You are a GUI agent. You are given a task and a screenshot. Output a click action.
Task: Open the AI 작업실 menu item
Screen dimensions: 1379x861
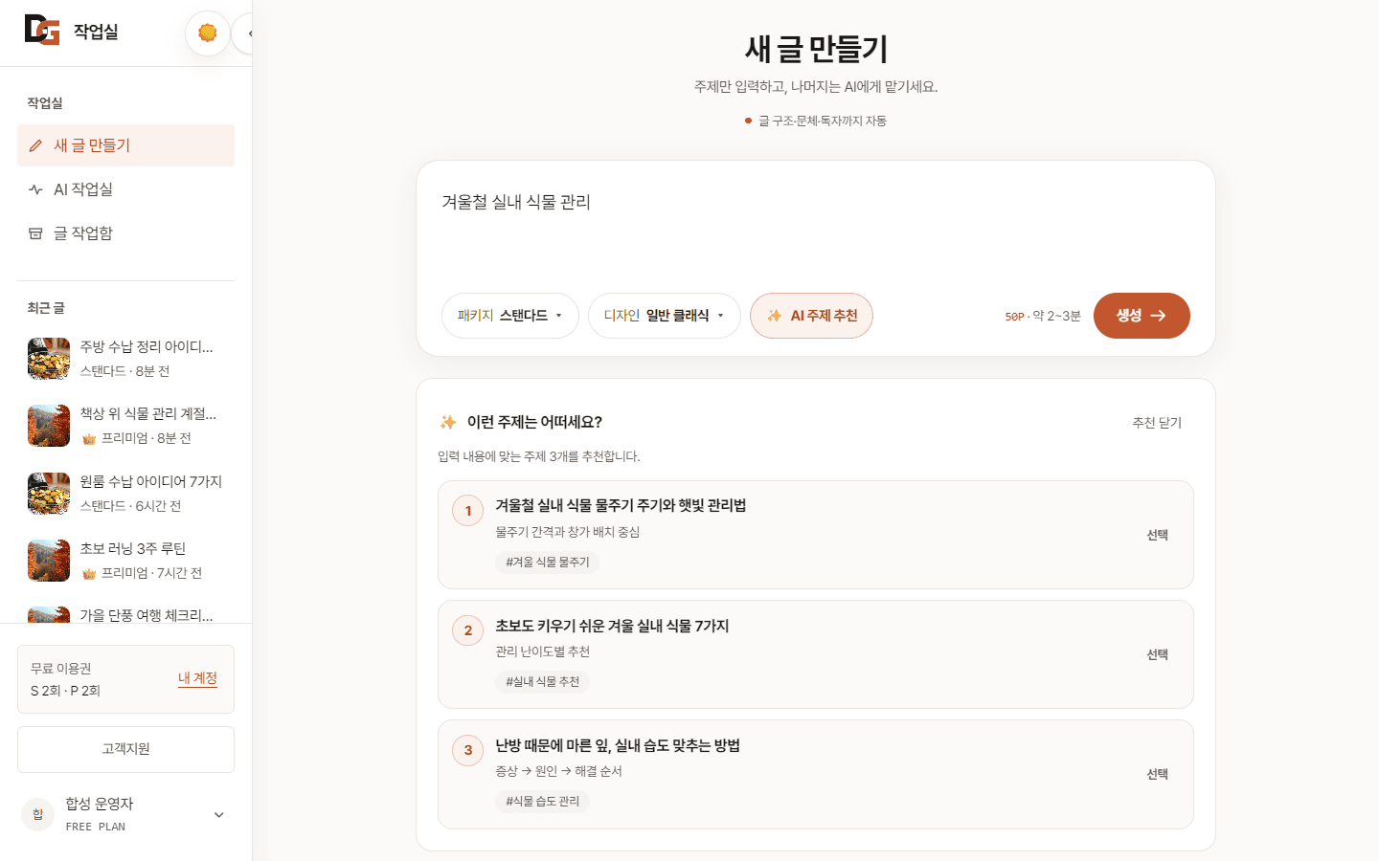pos(125,189)
